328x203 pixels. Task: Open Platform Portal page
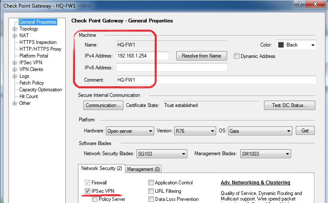[x=33, y=56]
